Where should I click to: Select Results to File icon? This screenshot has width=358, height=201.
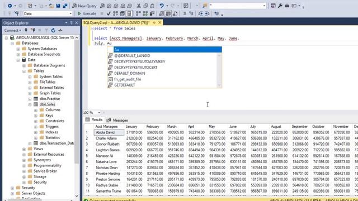tap(175, 13)
